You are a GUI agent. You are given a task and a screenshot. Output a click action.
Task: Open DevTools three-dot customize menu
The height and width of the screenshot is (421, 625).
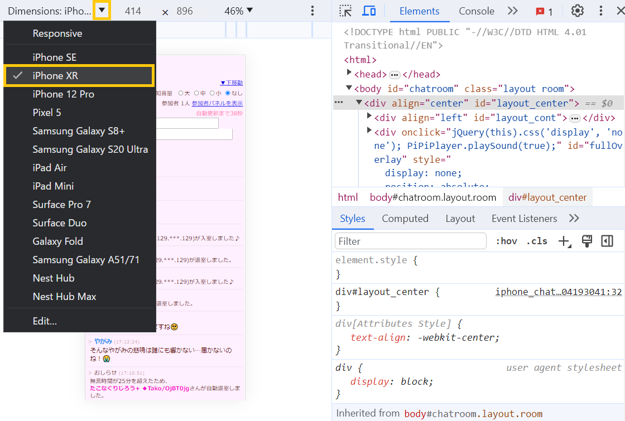(601, 11)
